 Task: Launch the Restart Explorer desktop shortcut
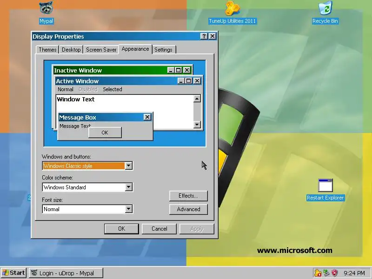tap(325, 190)
